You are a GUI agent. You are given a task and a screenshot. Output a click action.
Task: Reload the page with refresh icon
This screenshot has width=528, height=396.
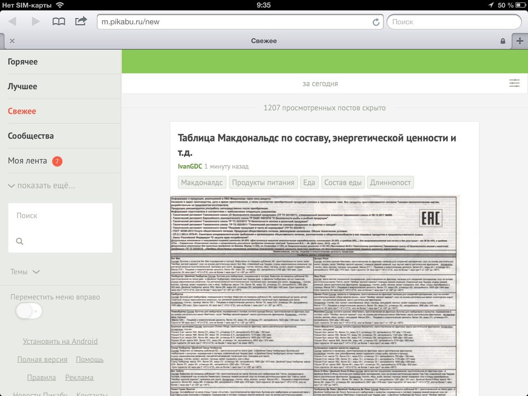[x=376, y=22]
